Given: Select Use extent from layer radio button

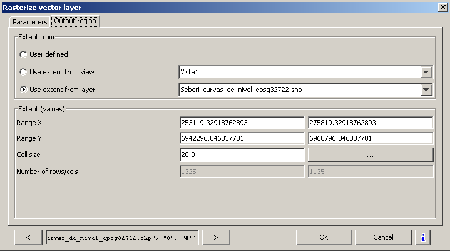Looking at the screenshot, I should pyautogui.click(x=24, y=90).
